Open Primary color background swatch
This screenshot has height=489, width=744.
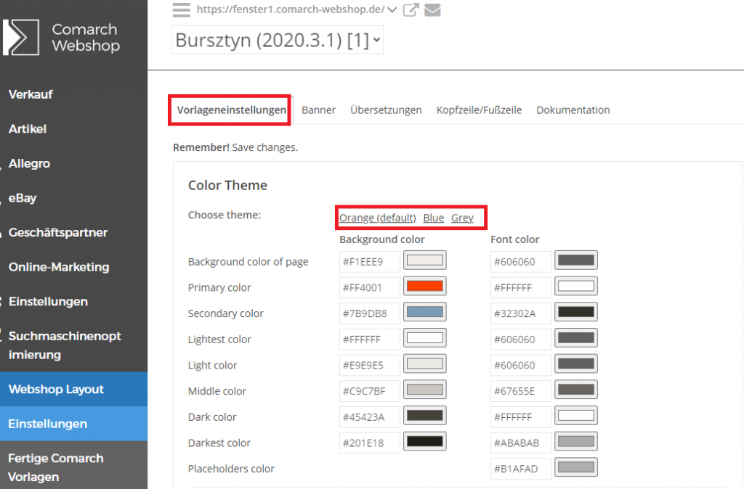(424, 286)
